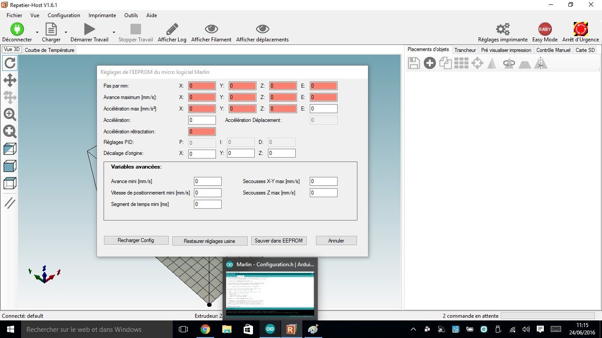Click the save floppy icon in Placements d'objets
Screen dimensions: 602x338
[414, 63]
